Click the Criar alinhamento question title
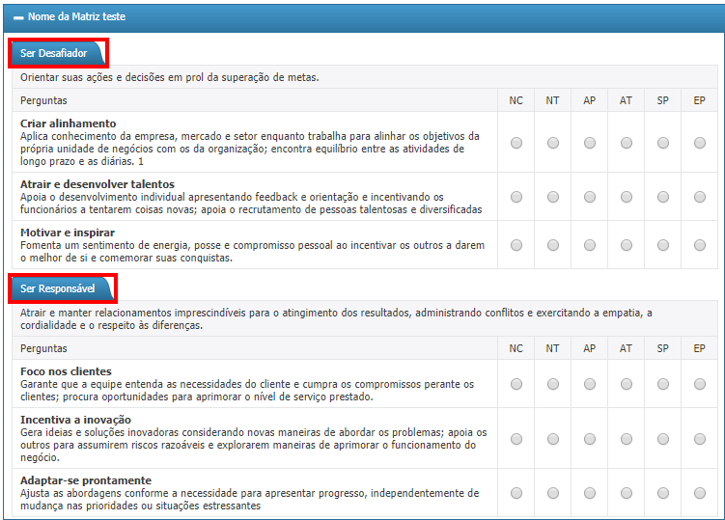The image size is (725, 520). click(x=69, y=123)
